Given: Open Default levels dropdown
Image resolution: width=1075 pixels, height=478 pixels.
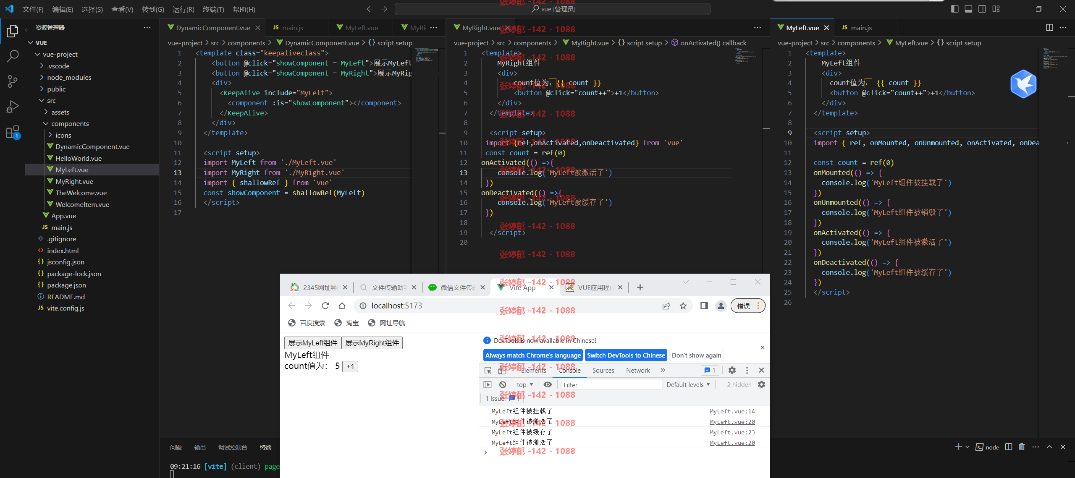Looking at the screenshot, I should [x=688, y=384].
